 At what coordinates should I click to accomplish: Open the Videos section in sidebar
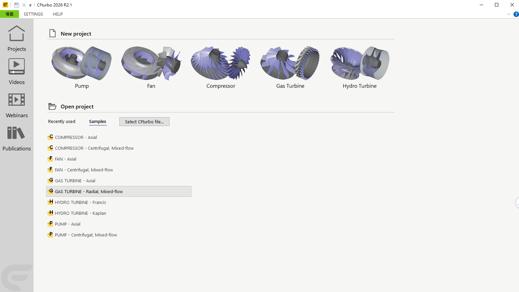tap(17, 72)
